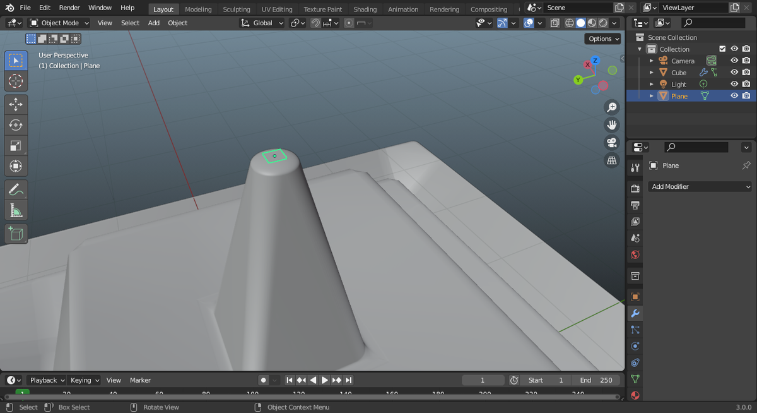Switch to the UV Editing workspace tab
The image size is (757, 413).
277,9
